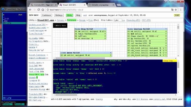Add a column using plus on users table
191x107 pixels.
point(111,53)
